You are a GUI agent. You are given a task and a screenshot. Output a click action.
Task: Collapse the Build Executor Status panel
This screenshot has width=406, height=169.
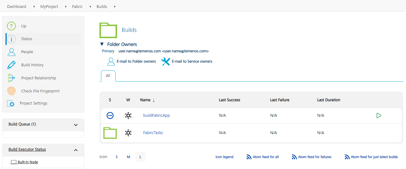tap(76, 150)
